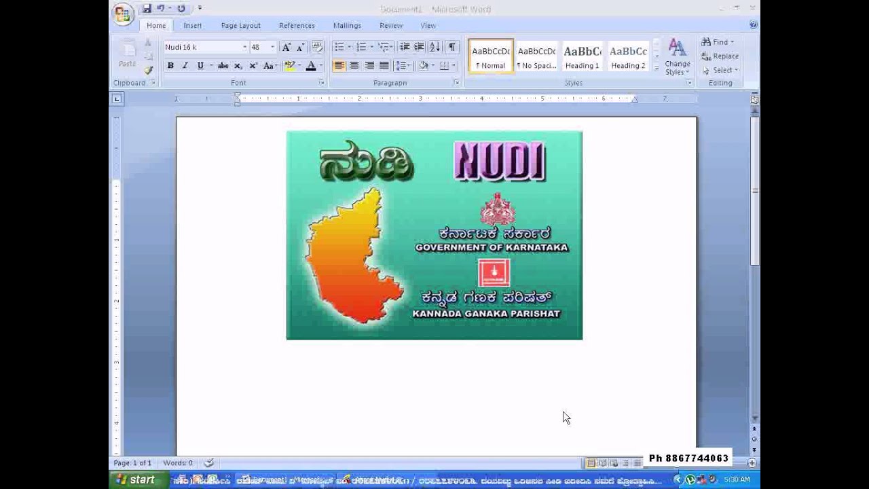Clear all formatting
This screenshot has height=489, width=869.
click(317, 47)
